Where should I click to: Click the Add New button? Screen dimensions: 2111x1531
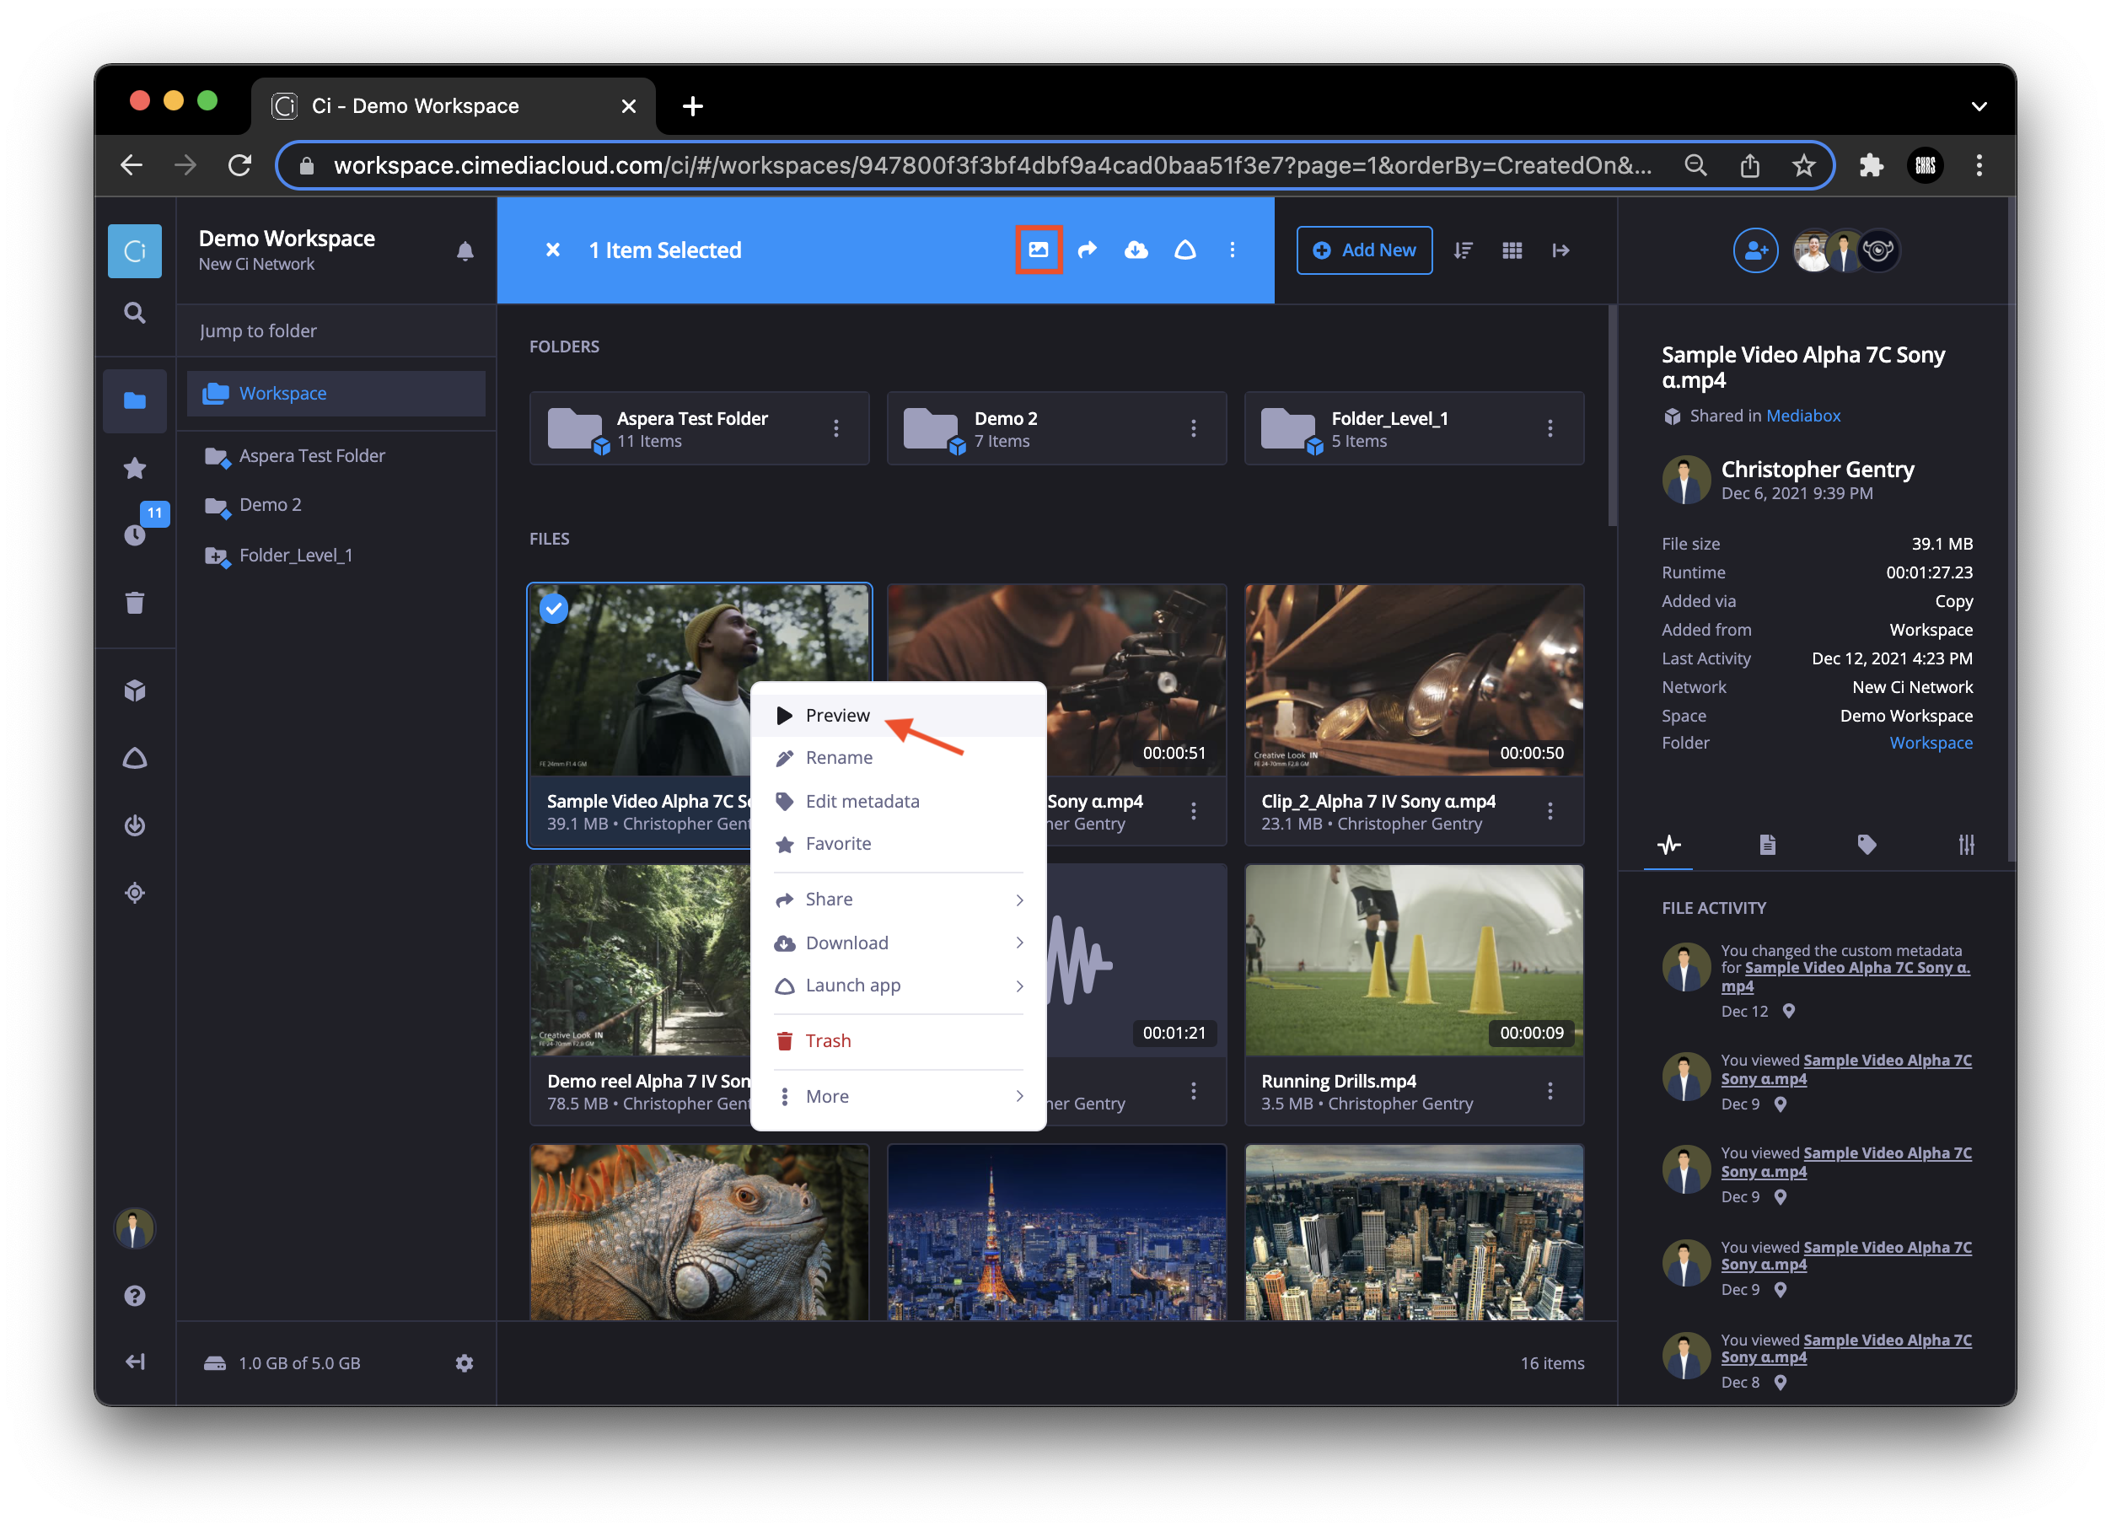coord(1365,250)
